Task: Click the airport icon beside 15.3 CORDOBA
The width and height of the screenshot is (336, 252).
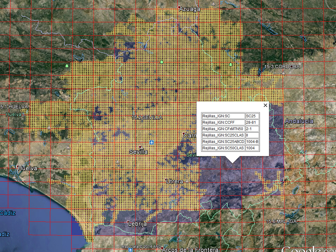Action: [284, 73]
